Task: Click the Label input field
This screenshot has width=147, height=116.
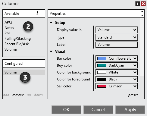Action: 117,45
